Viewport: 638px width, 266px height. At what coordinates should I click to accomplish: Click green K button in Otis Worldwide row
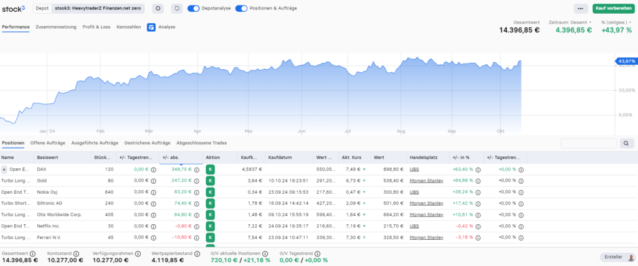(x=211, y=215)
